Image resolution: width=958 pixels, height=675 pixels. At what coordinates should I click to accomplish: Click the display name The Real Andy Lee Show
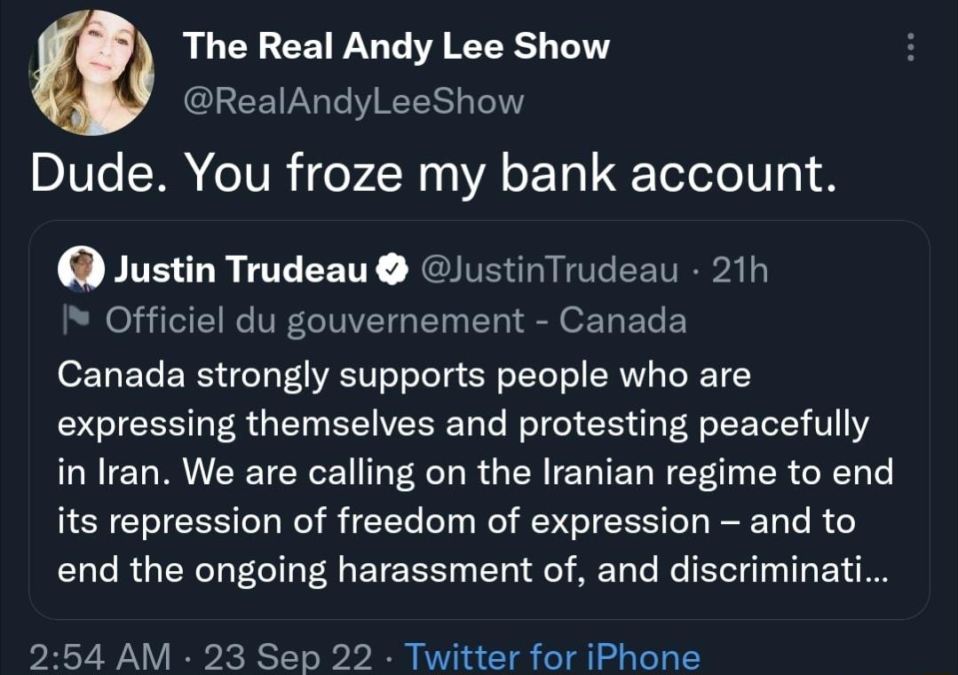[396, 46]
